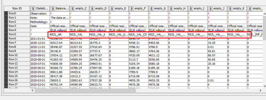Click the date cell 2020-09-01

tap(40, 55)
